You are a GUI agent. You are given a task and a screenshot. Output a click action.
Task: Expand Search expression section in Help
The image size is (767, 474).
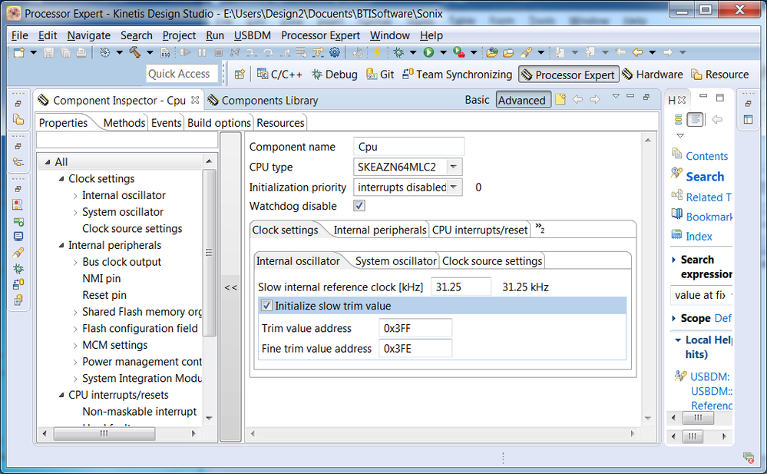click(x=673, y=260)
